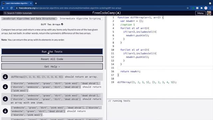Viewport: 213px width, 120px height.
Task: Click the Search 7,000+ tutorials field
Action: click(37, 13)
